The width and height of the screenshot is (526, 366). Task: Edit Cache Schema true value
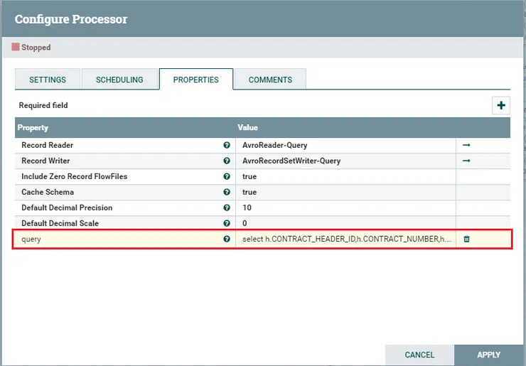coord(345,192)
